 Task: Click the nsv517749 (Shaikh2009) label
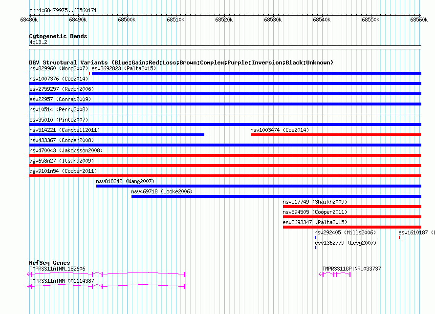tap(315, 202)
